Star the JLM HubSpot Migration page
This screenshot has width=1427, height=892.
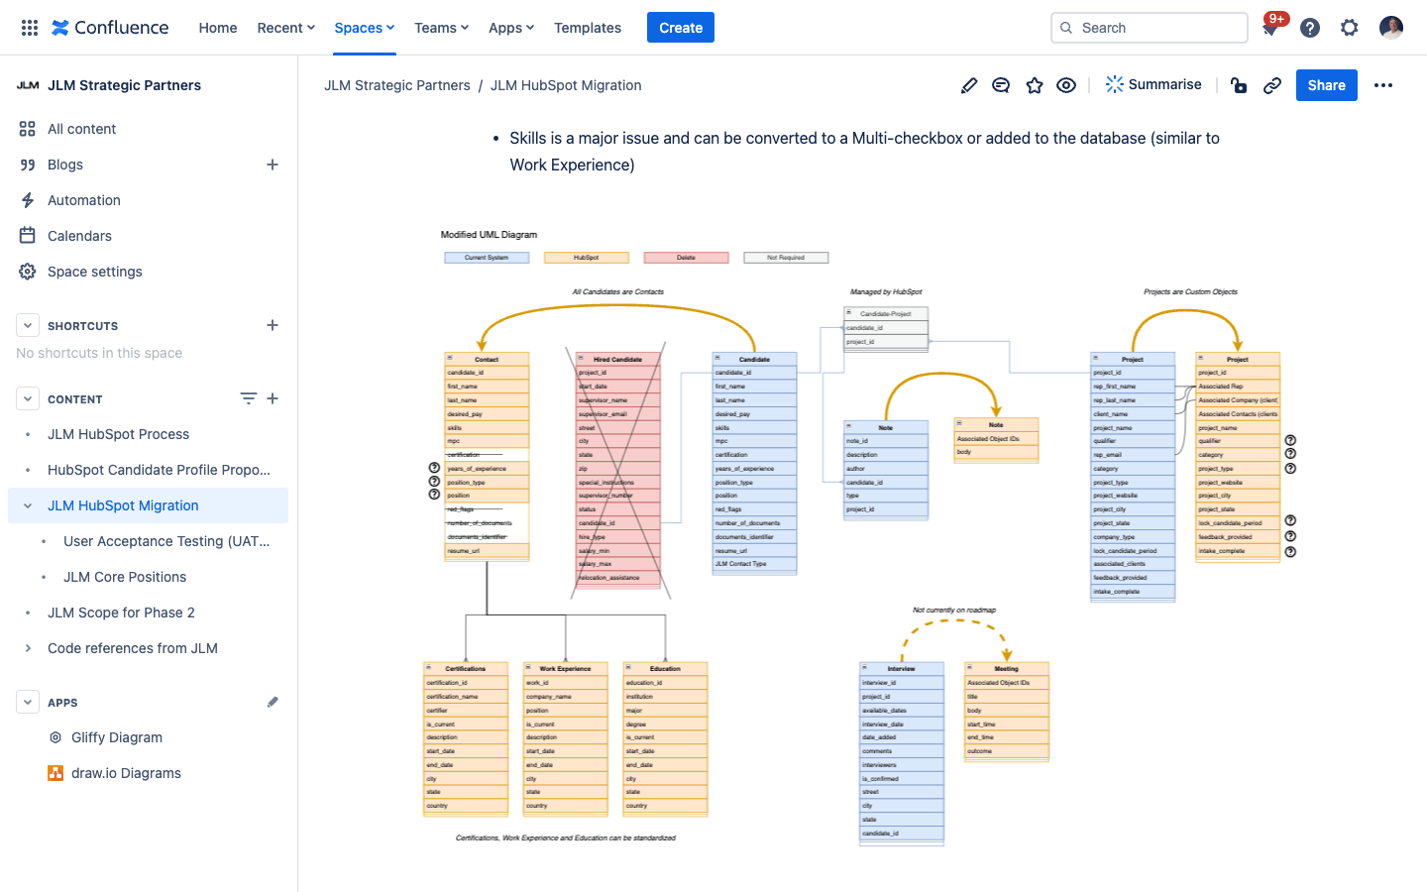[1034, 85]
